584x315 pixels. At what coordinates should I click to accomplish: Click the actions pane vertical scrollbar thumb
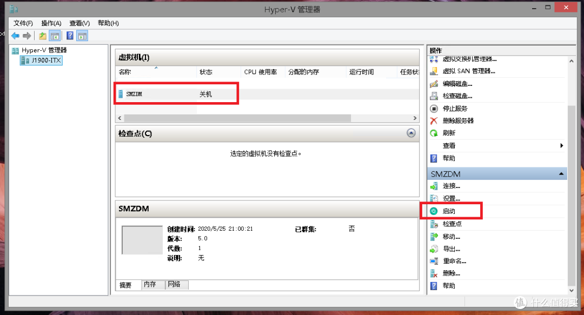[x=572, y=195]
